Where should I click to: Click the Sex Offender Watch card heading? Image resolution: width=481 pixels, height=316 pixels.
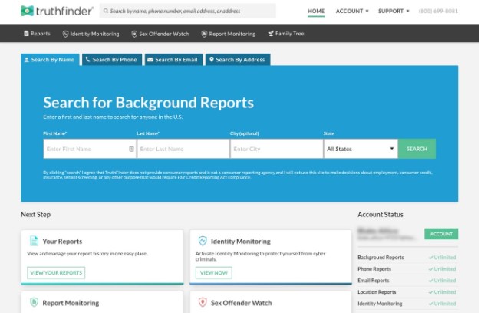(241, 303)
